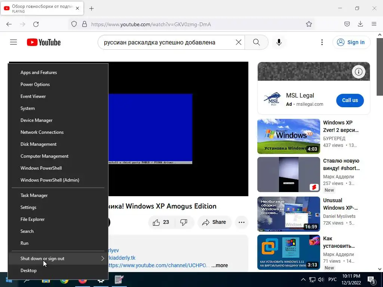Open volume control tray icon
The height and width of the screenshot is (287, 383).
click(321, 280)
